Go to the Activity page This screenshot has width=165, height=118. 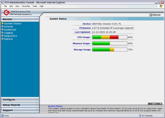coord(9,27)
